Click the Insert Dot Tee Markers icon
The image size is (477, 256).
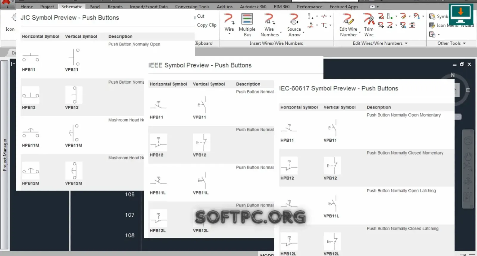(324, 25)
